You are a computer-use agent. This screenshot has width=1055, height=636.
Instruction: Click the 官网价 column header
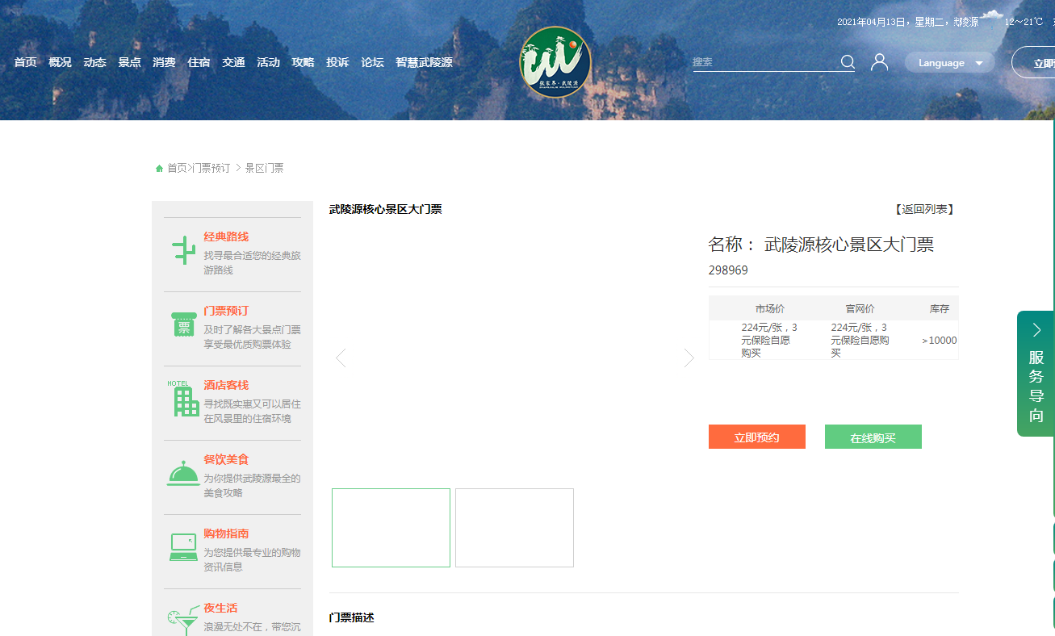click(860, 308)
